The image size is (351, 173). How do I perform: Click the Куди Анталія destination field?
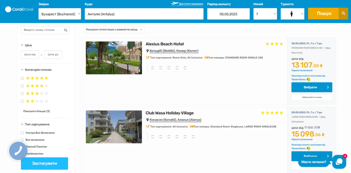click(144, 14)
